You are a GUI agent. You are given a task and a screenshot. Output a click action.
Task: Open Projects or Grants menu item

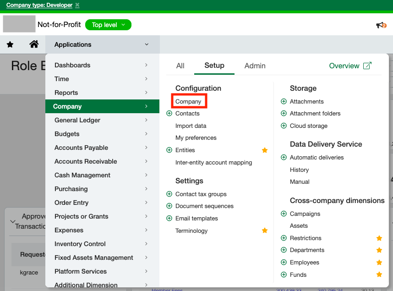[102, 216]
